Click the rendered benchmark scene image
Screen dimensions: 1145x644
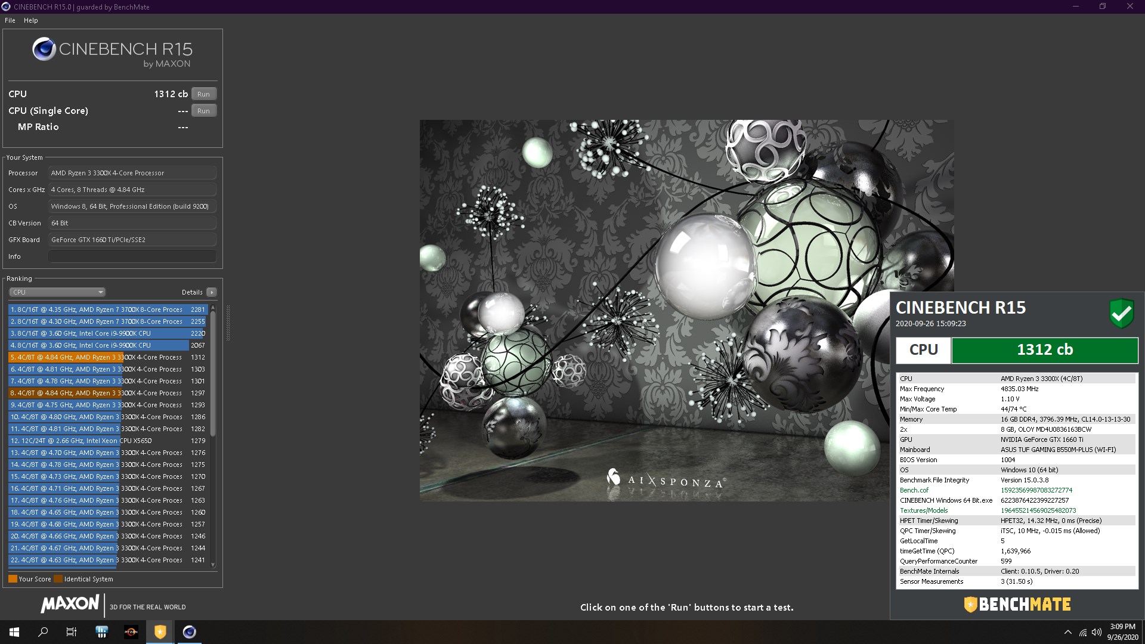(686, 310)
